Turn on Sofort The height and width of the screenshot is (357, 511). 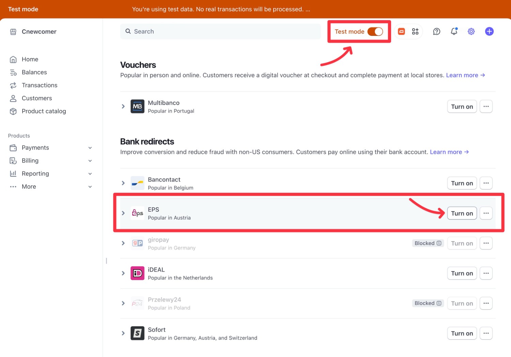(462, 333)
